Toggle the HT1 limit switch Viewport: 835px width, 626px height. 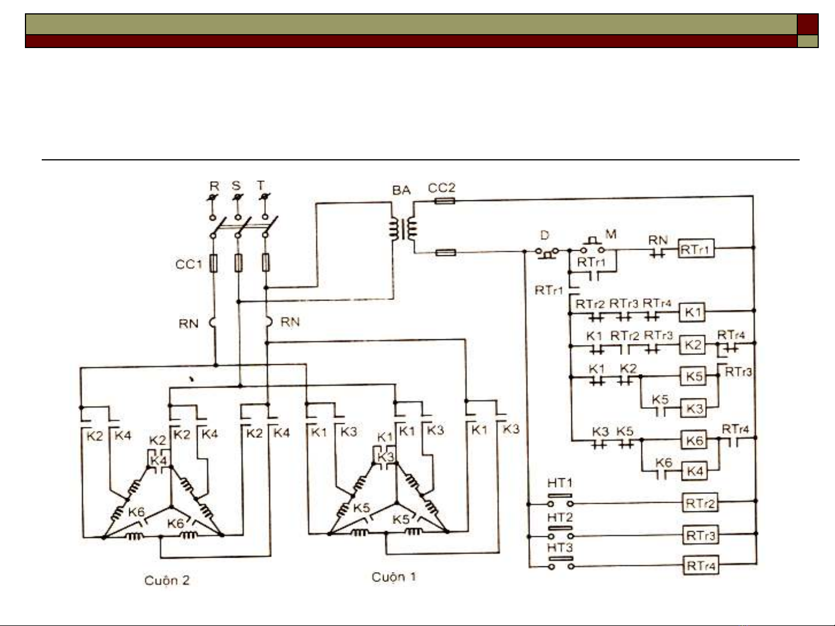(560, 500)
